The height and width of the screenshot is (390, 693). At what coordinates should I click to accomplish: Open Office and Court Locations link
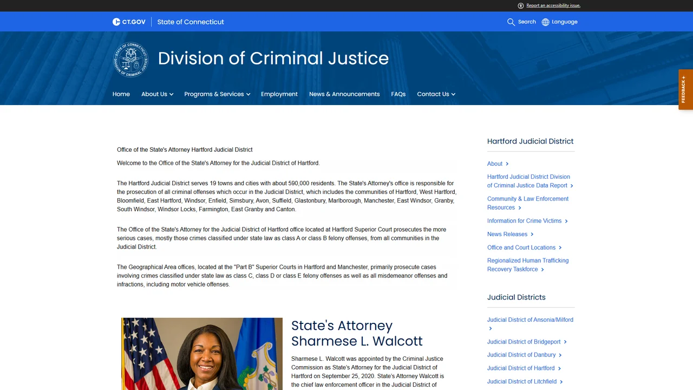point(524,248)
